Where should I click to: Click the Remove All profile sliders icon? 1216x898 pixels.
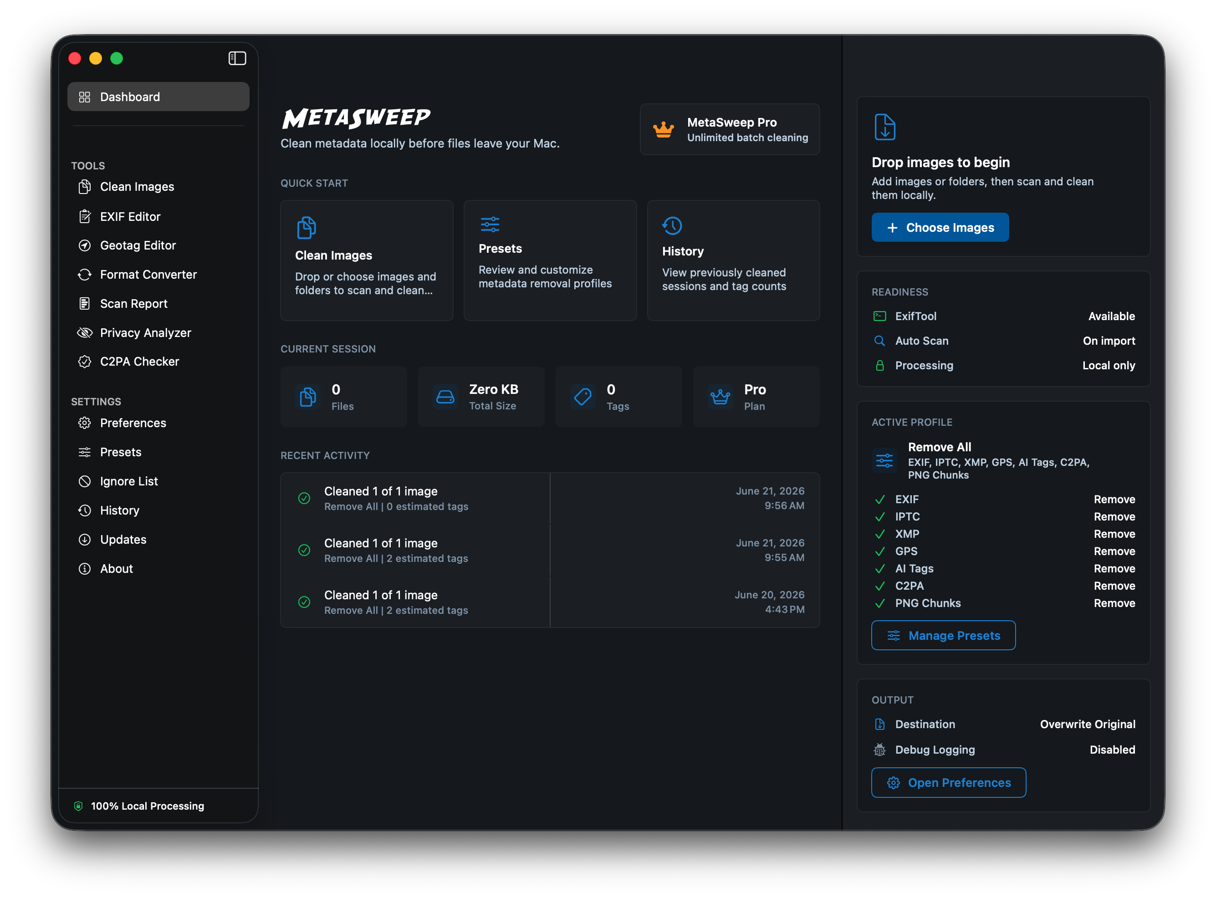tap(884, 461)
